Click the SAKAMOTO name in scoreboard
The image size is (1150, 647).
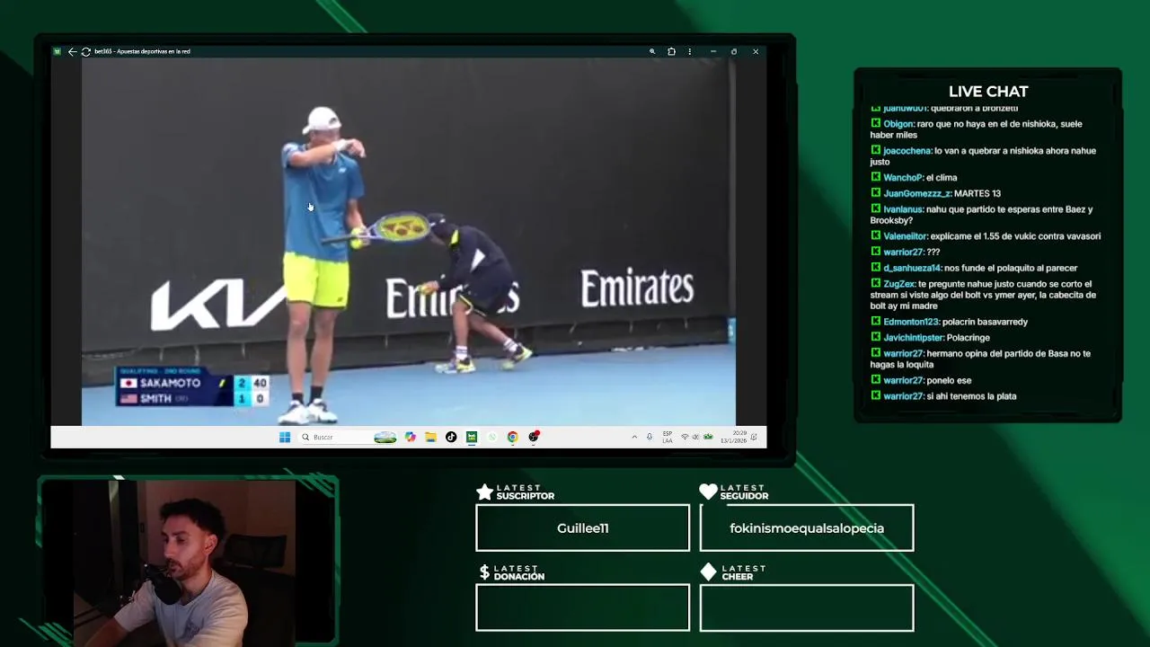(x=170, y=383)
